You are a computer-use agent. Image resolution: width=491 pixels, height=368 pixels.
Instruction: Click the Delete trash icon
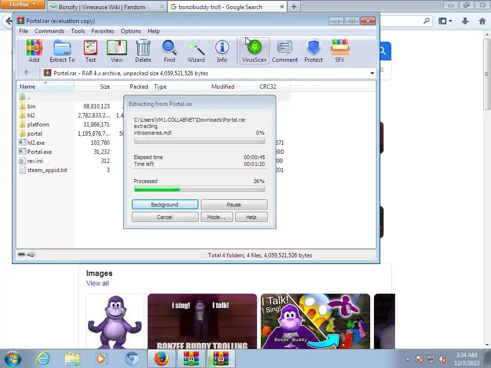coord(143,51)
